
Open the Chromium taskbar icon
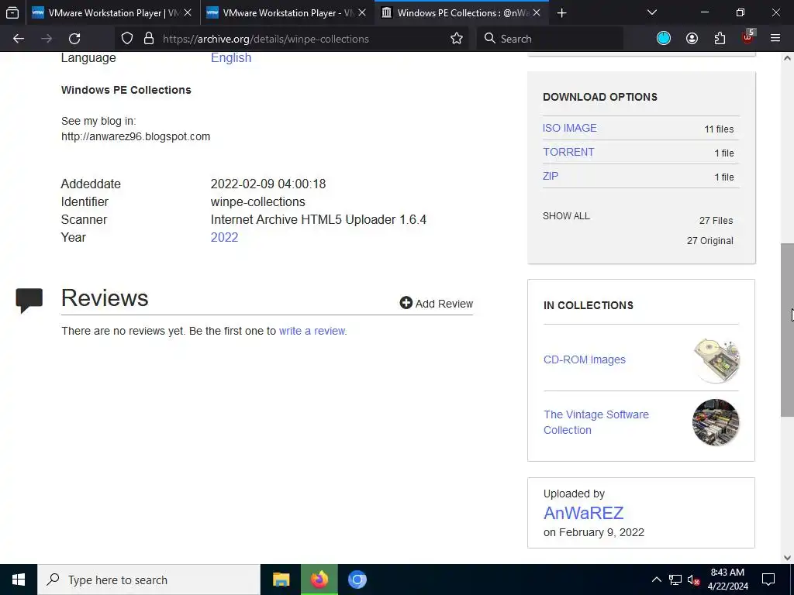click(x=357, y=580)
